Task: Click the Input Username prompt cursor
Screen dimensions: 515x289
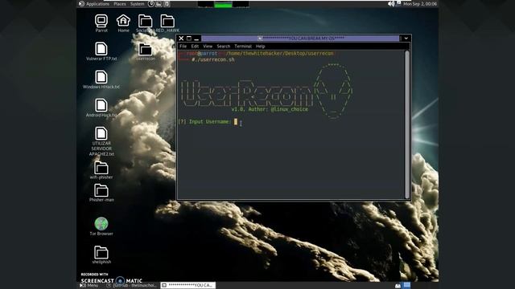Action: click(236, 121)
